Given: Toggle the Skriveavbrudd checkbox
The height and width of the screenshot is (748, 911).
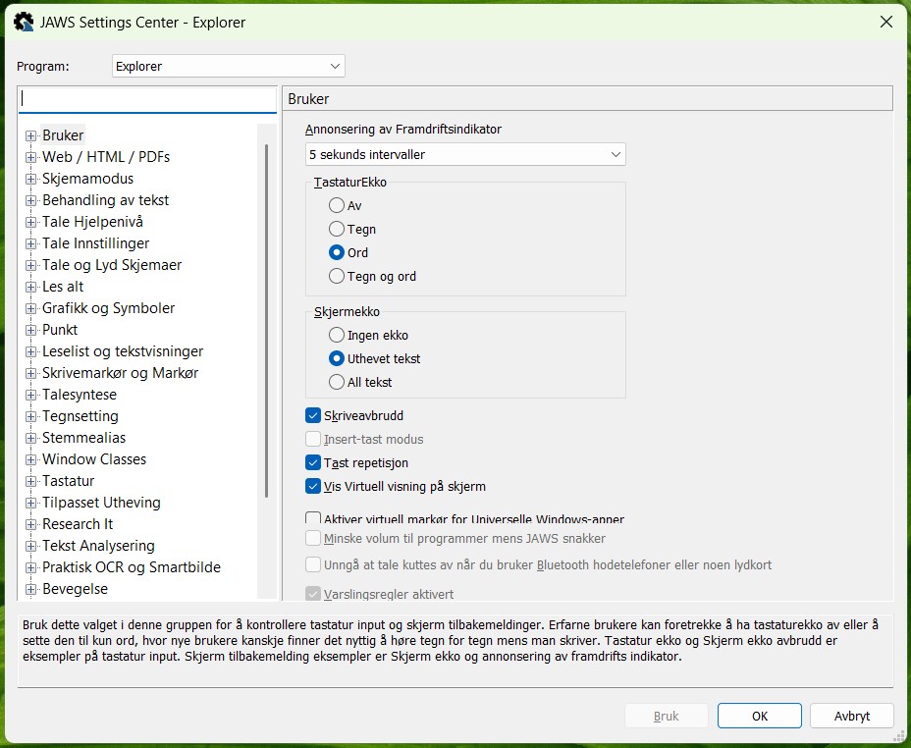Looking at the screenshot, I should (x=313, y=415).
